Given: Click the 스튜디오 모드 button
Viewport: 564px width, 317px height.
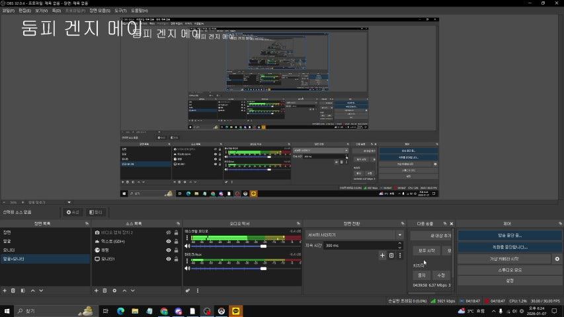Looking at the screenshot, I should 509,270.
